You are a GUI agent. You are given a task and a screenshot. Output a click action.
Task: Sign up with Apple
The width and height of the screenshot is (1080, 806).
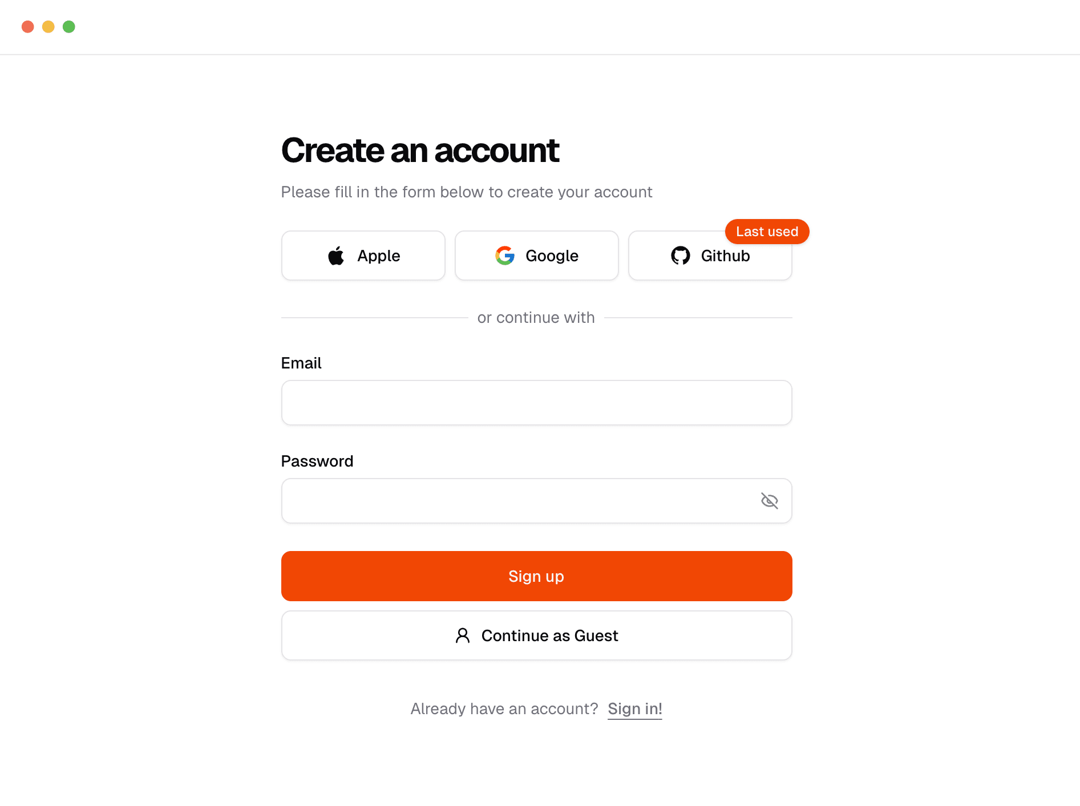[x=363, y=256]
